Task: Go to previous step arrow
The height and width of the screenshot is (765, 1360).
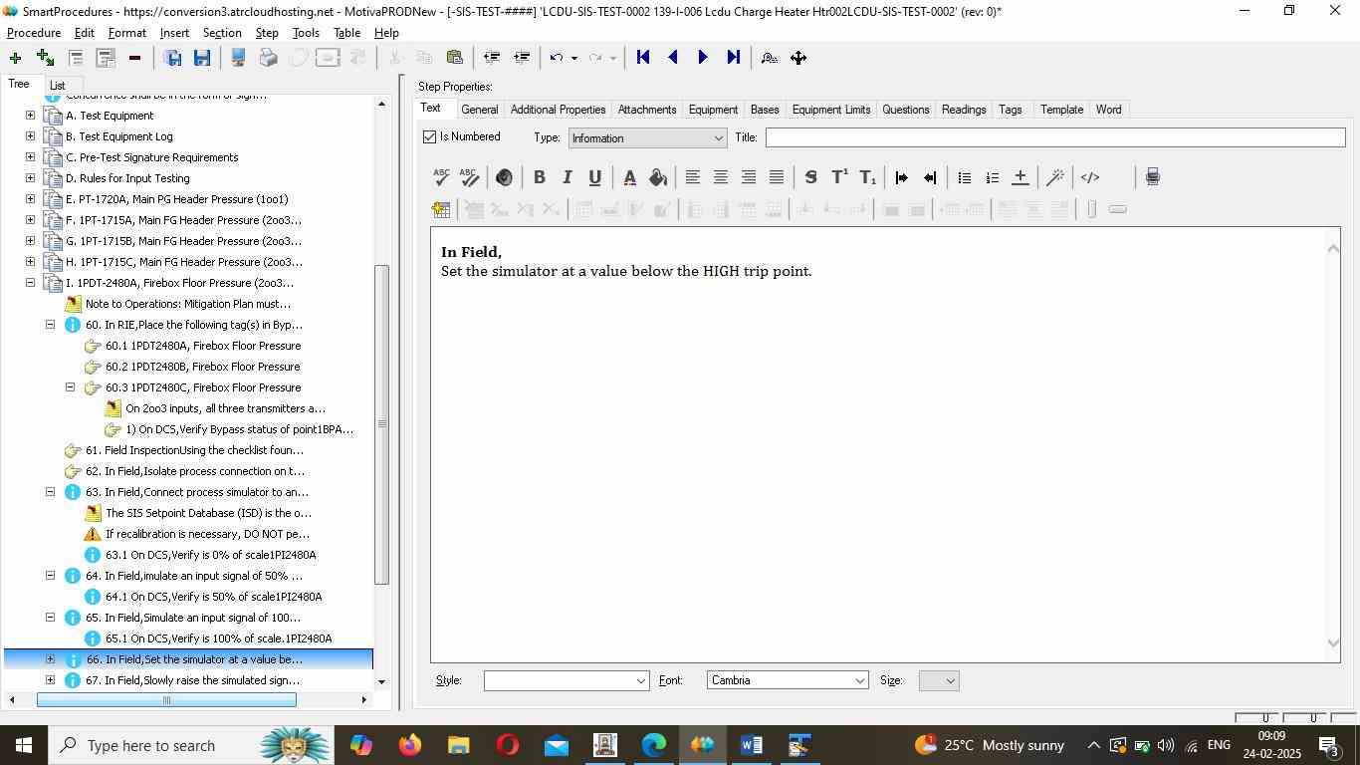Action: click(x=673, y=58)
